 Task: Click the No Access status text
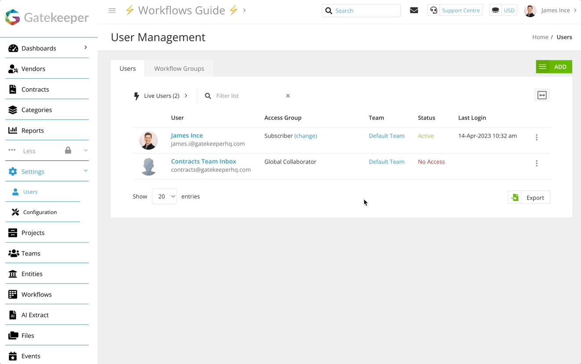(x=431, y=162)
